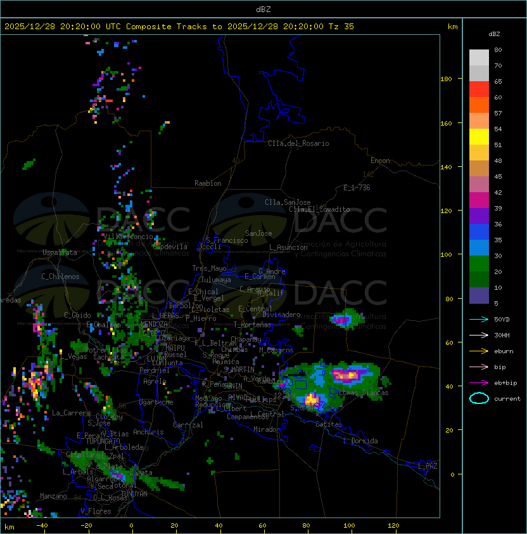Screen dimensions: 527x534
Task: Click the 'Carrizal' place label
Action: (188, 425)
